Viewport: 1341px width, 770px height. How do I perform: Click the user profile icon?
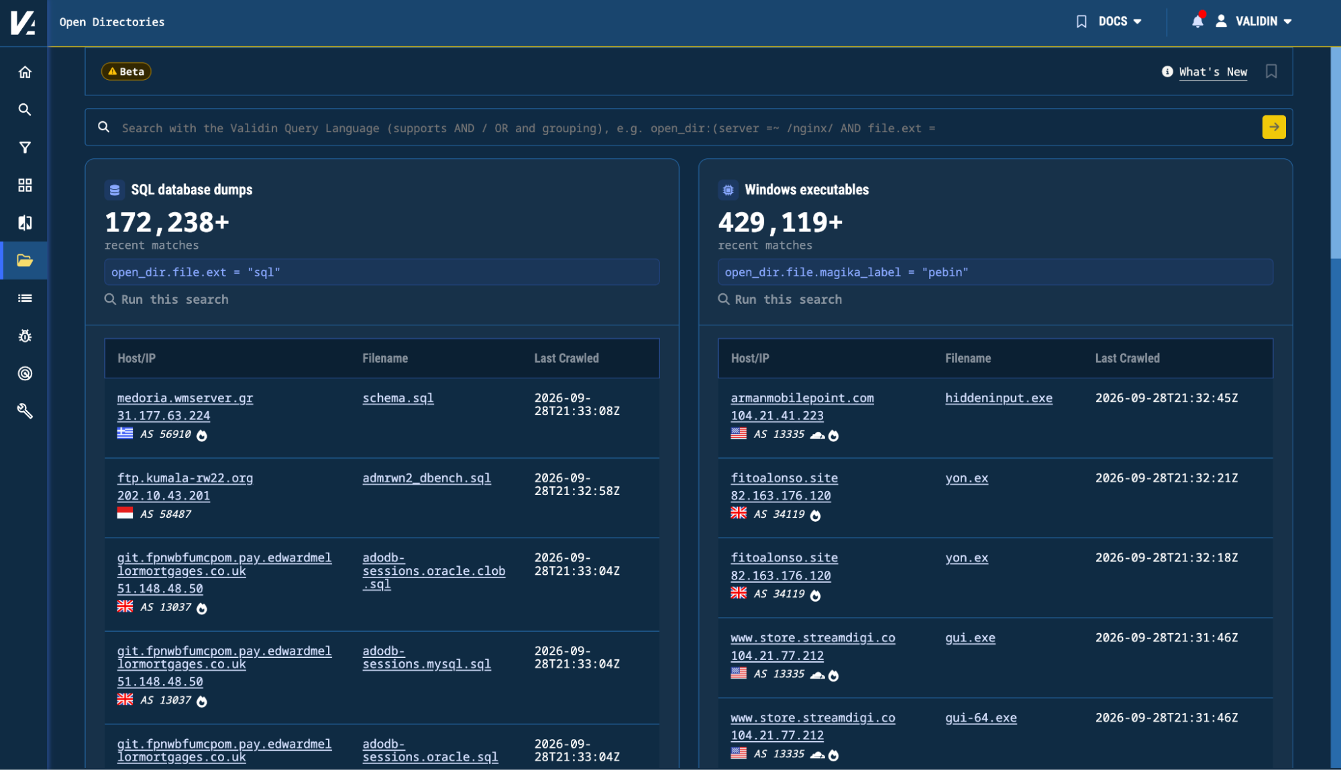tap(1222, 21)
